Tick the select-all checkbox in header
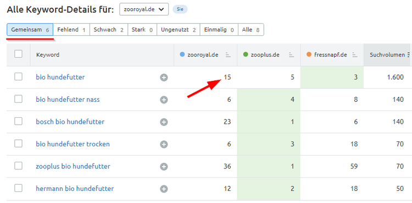This screenshot has width=412, height=203. click(18, 54)
